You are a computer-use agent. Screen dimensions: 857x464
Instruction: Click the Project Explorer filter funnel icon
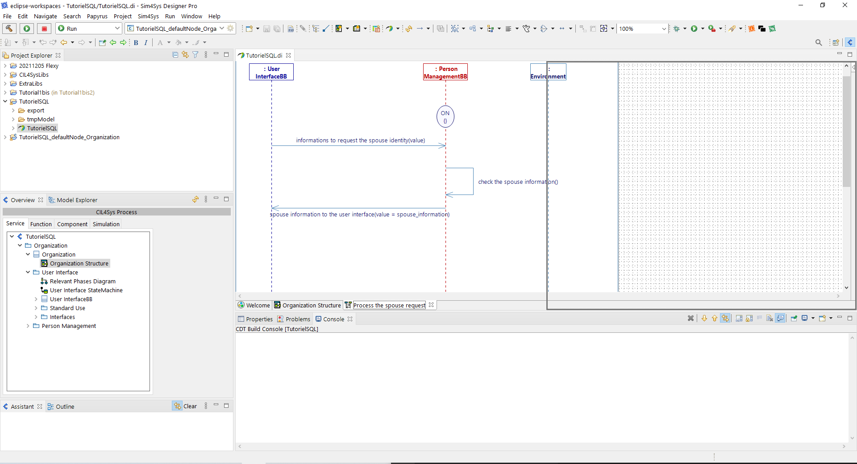pyautogui.click(x=196, y=54)
